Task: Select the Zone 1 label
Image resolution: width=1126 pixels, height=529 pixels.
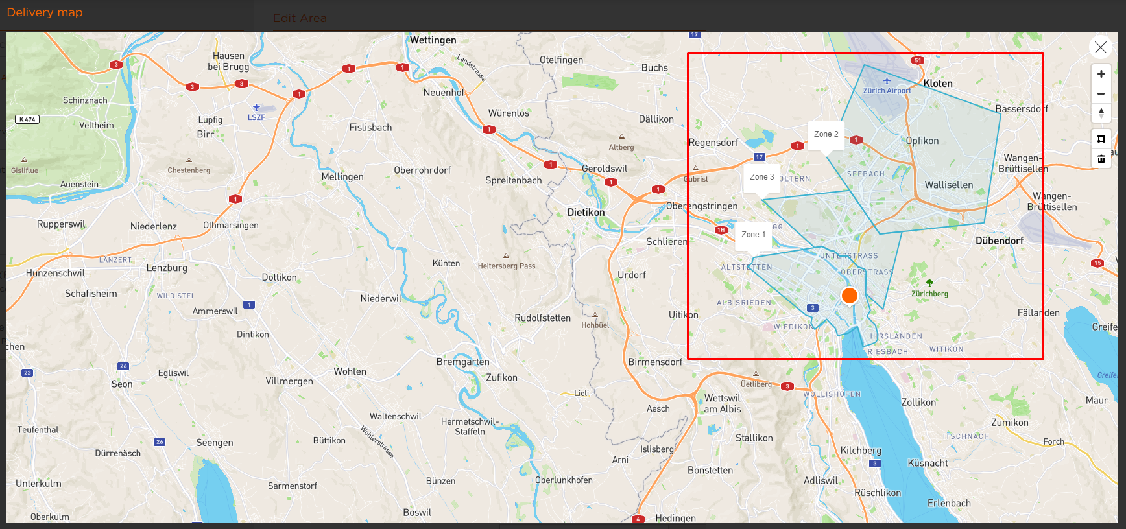Action: pos(753,235)
